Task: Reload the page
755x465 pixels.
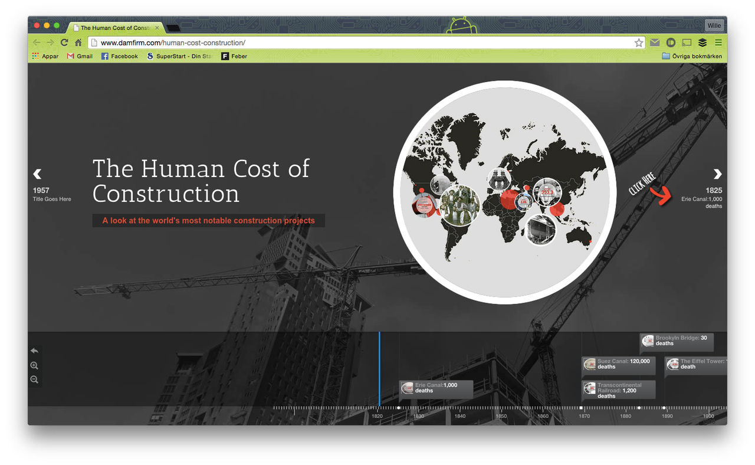Action: point(64,42)
